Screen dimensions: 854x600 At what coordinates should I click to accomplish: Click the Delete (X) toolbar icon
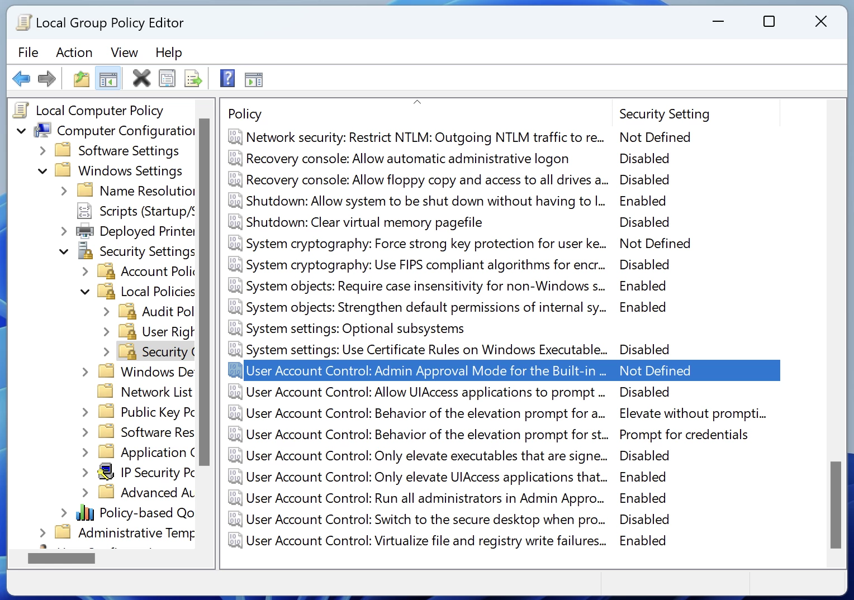[141, 78]
